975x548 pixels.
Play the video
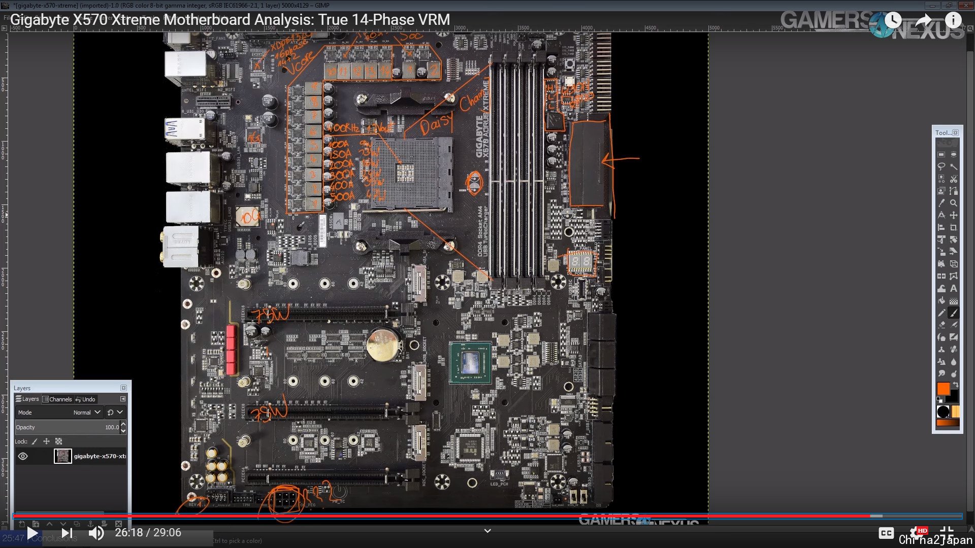coord(32,533)
